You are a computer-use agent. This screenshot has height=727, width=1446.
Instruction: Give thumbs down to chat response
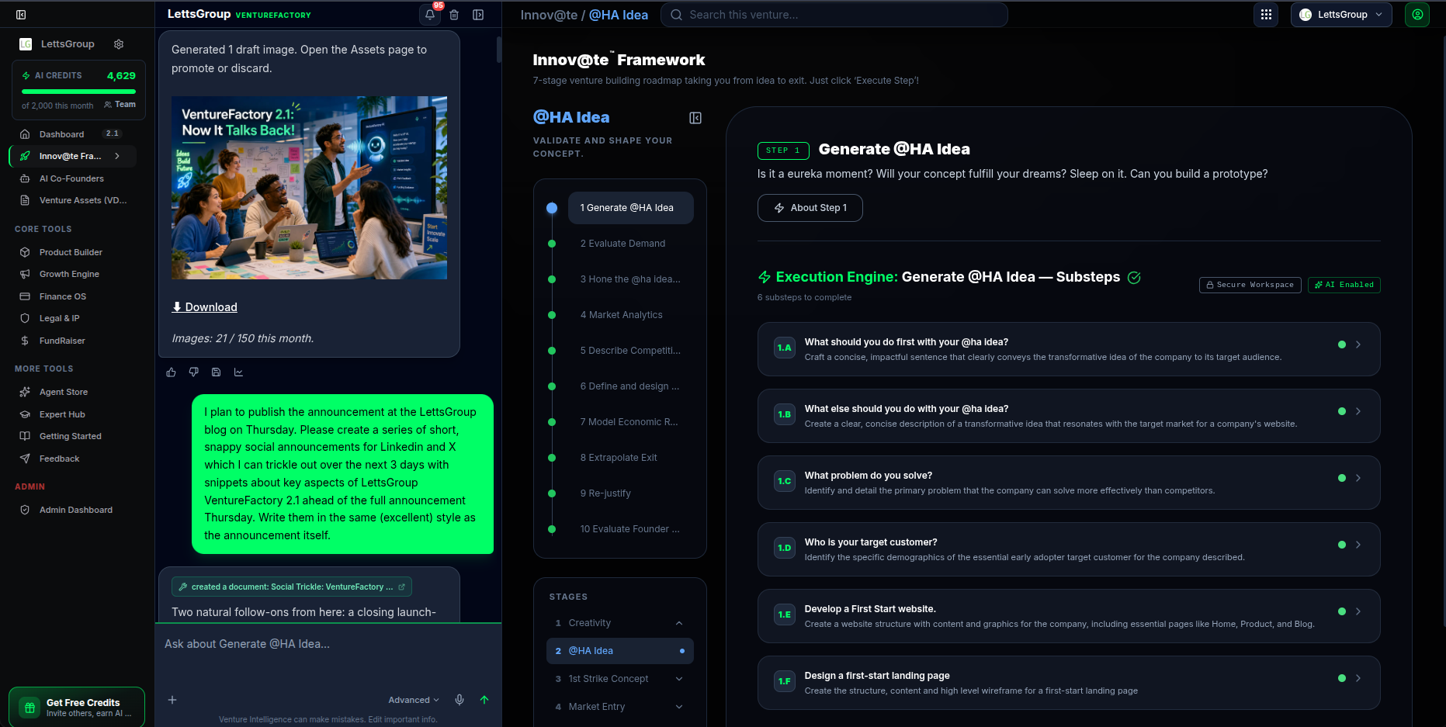pos(194,372)
